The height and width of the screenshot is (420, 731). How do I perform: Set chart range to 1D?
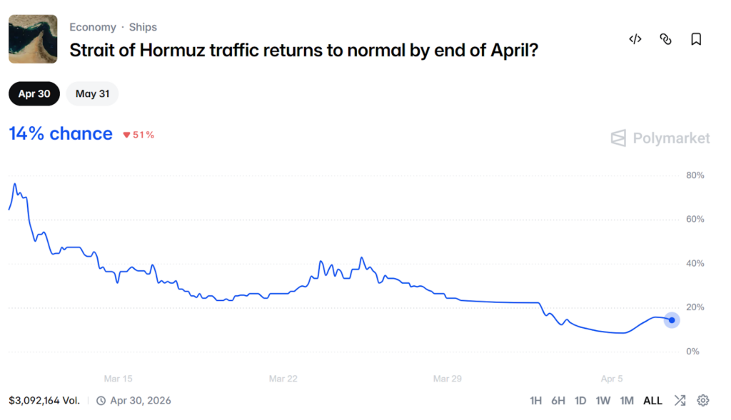[580, 401]
